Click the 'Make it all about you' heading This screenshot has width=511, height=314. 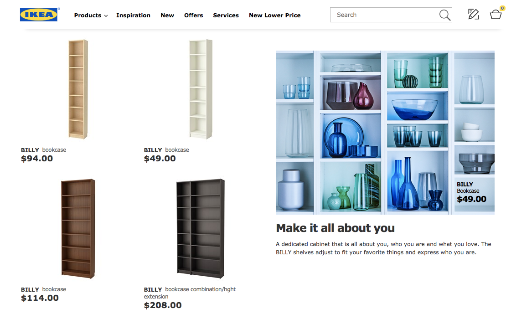[x=336, y=228]
